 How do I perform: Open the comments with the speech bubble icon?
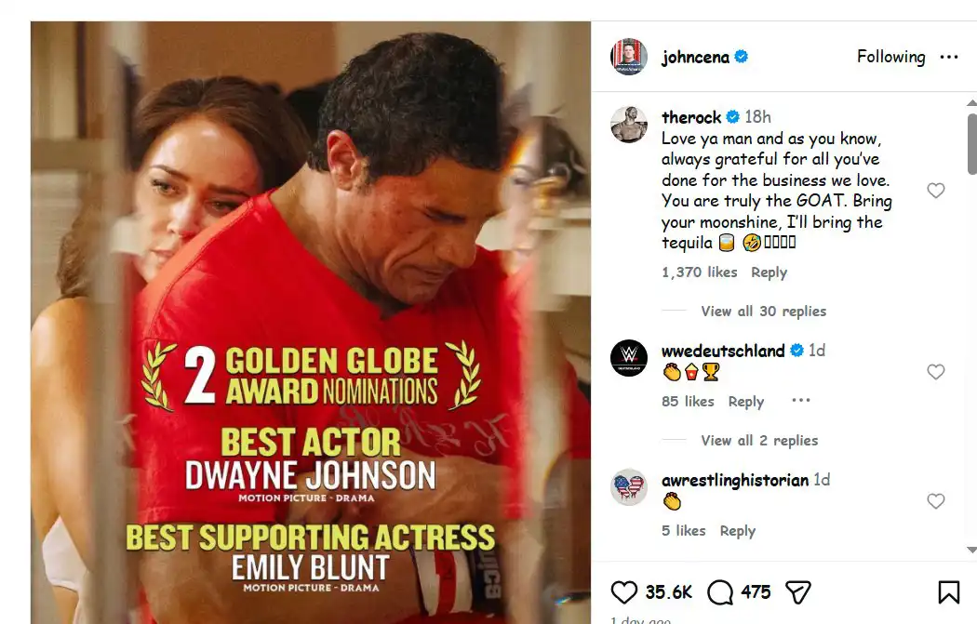click(720, 592)
